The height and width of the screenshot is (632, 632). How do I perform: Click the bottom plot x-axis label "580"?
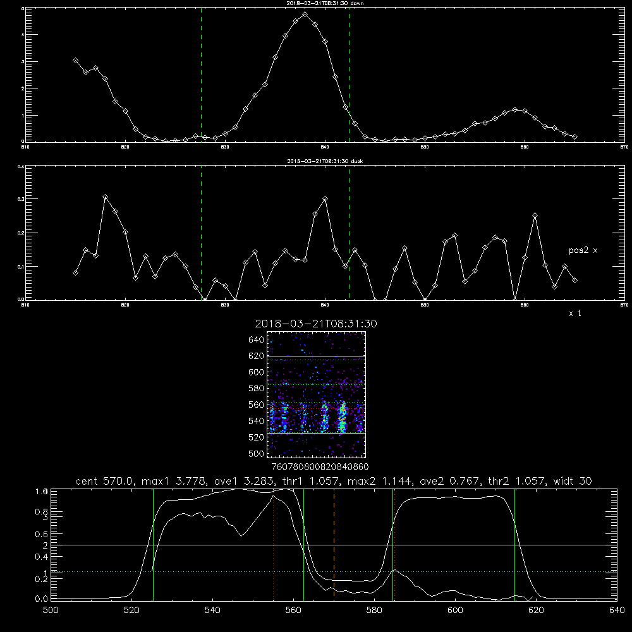(374, 610)
